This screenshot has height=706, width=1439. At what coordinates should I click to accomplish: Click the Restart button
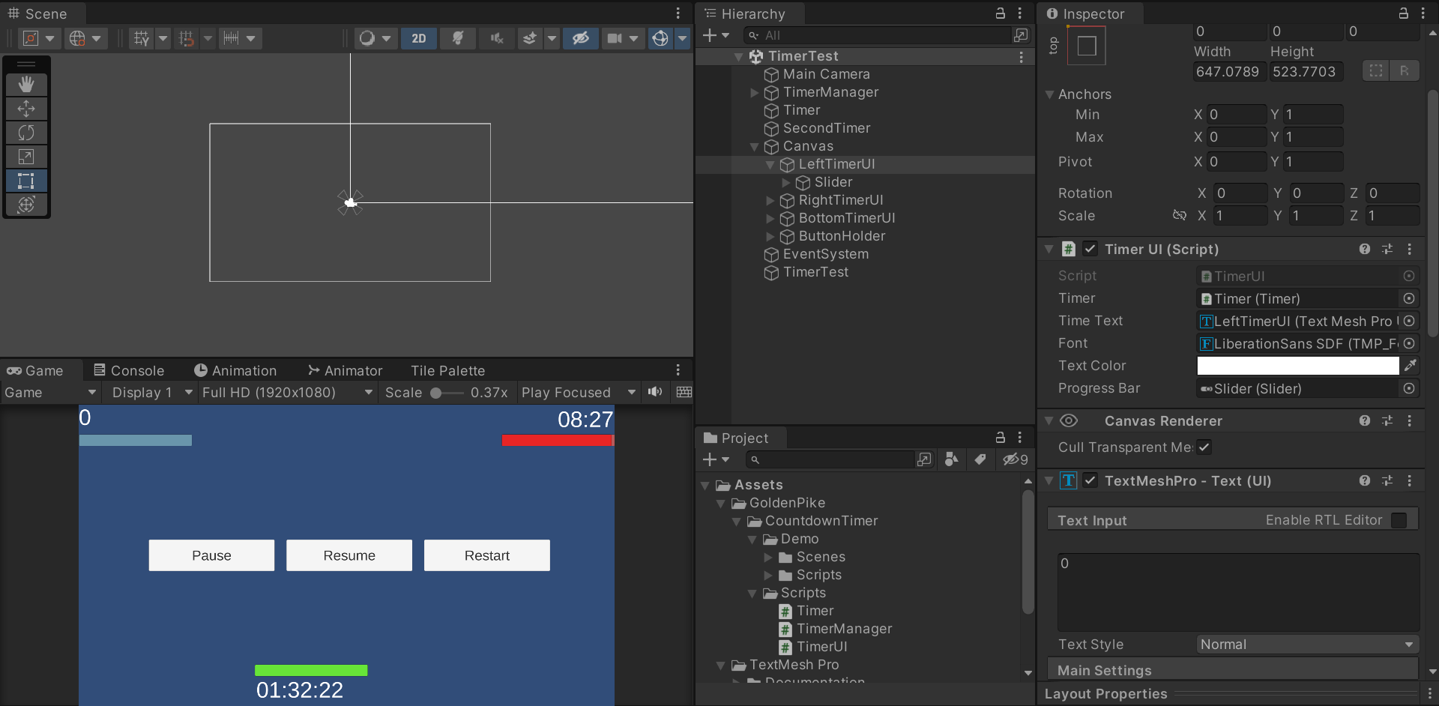point(486,555)
